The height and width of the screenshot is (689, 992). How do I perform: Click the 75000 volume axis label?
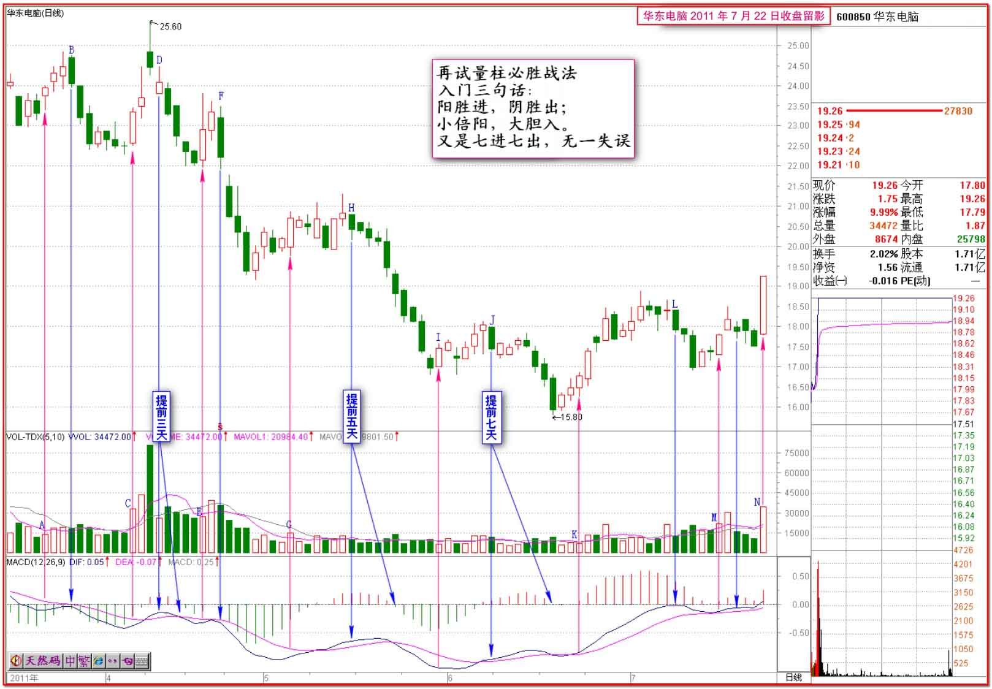797,453
